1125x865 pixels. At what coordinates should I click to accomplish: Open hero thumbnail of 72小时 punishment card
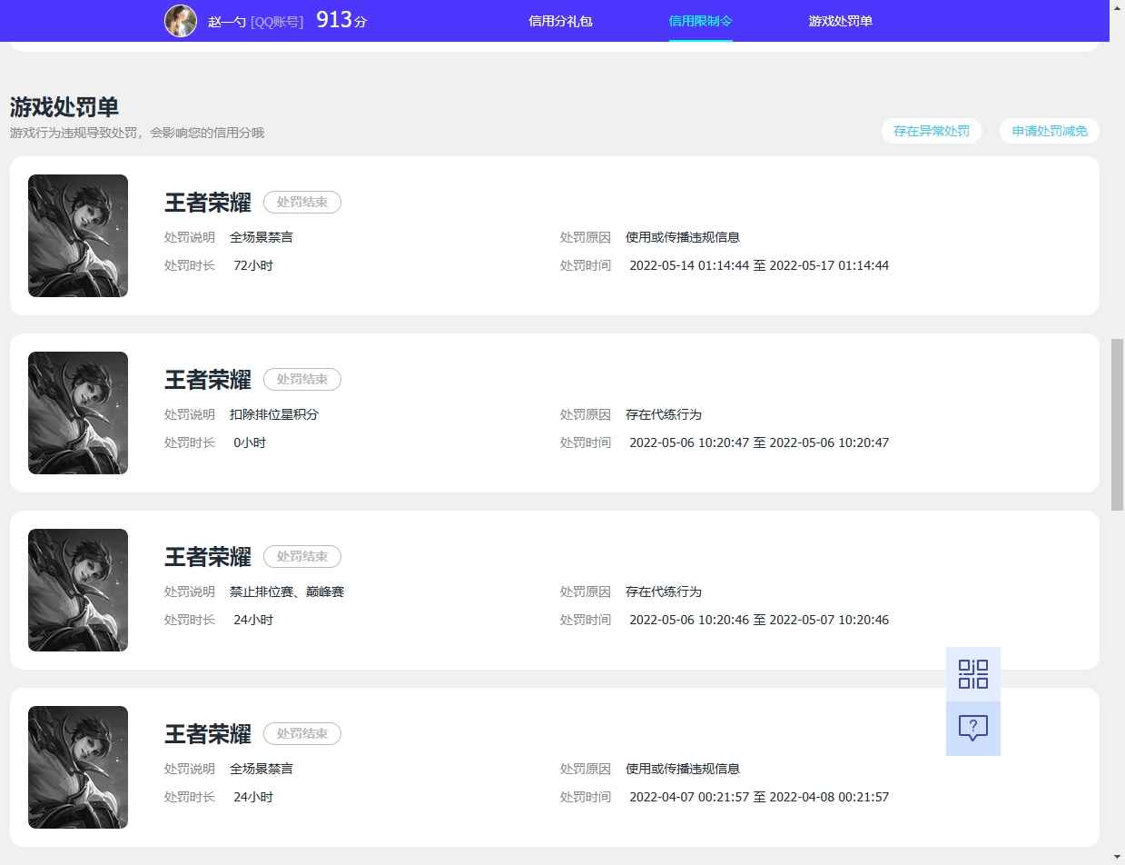(x=78, y=235)
